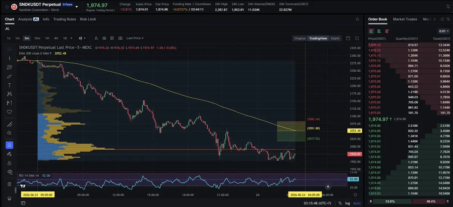Screen dimensions: 453x207
Task: Select the 1H timeframe
Action: [x=47, y=38]
